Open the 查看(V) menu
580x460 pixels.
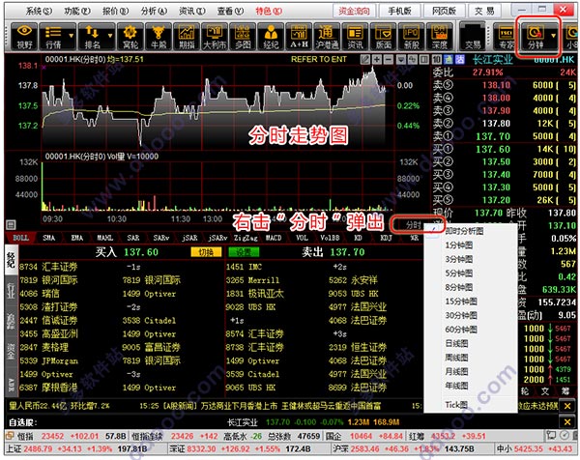pyautogui.click(x=230, y=11)
